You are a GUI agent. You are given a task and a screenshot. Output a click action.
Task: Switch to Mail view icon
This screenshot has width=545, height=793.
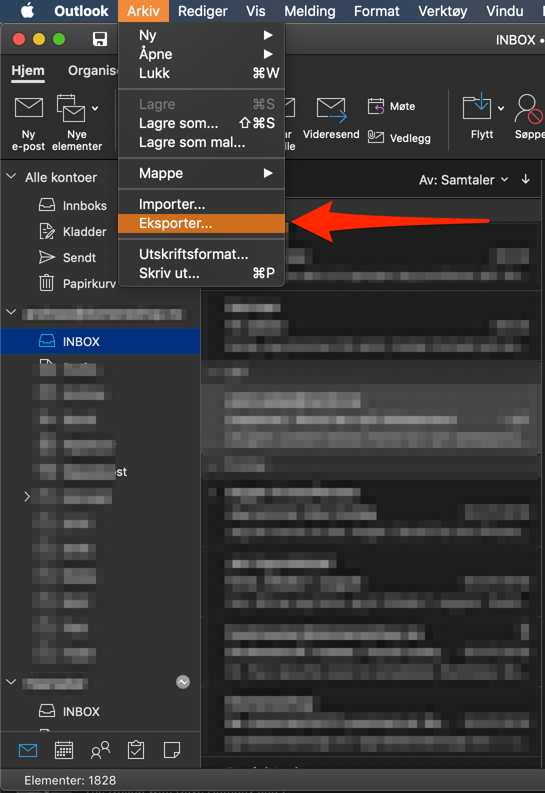click(x=28, y=750)
